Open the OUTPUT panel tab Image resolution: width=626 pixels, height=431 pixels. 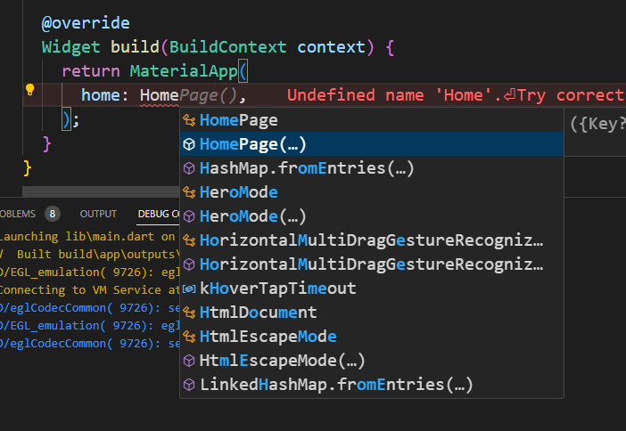tap(98, 214)
